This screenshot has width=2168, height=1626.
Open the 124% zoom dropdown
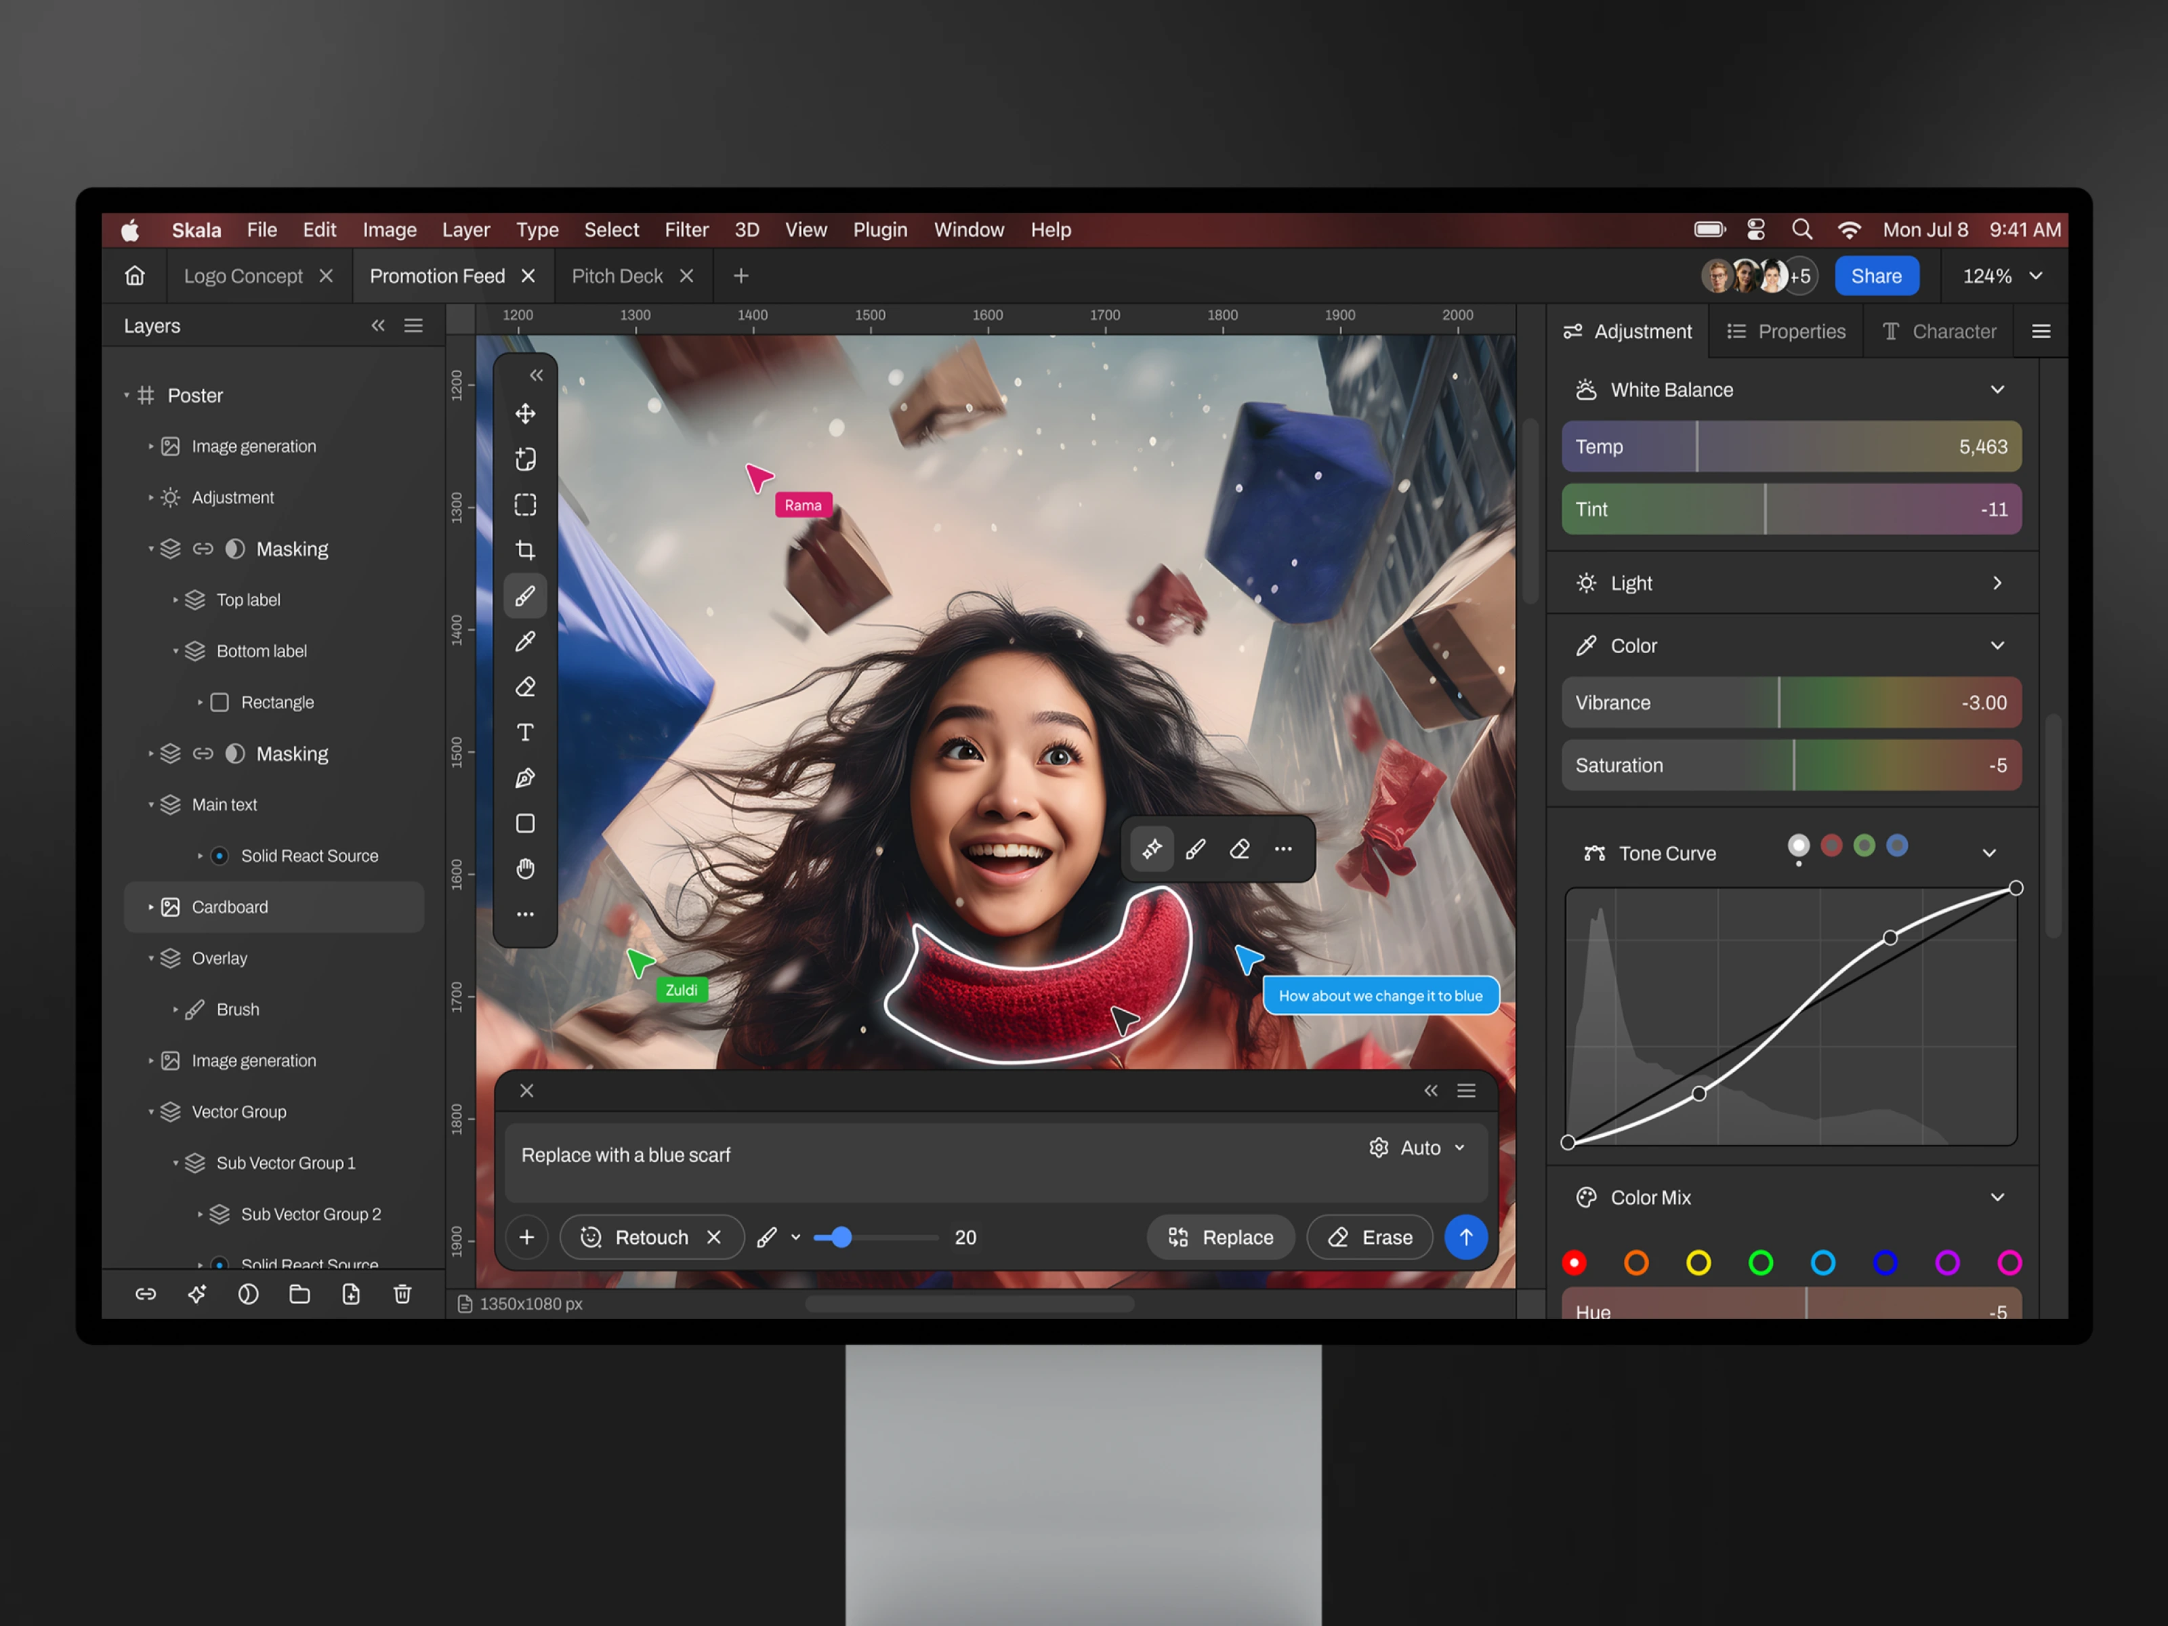tap(2003, 276)
